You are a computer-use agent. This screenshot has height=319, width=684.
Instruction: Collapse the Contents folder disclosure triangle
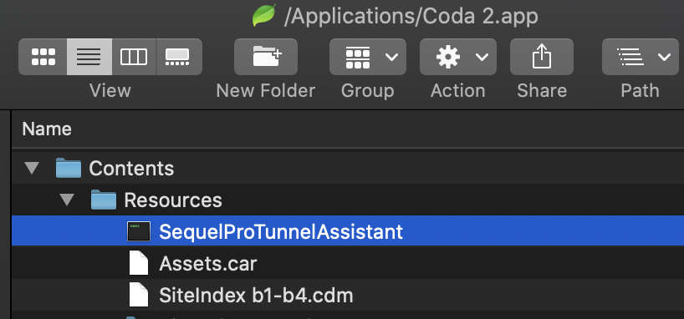pos(32,168)
